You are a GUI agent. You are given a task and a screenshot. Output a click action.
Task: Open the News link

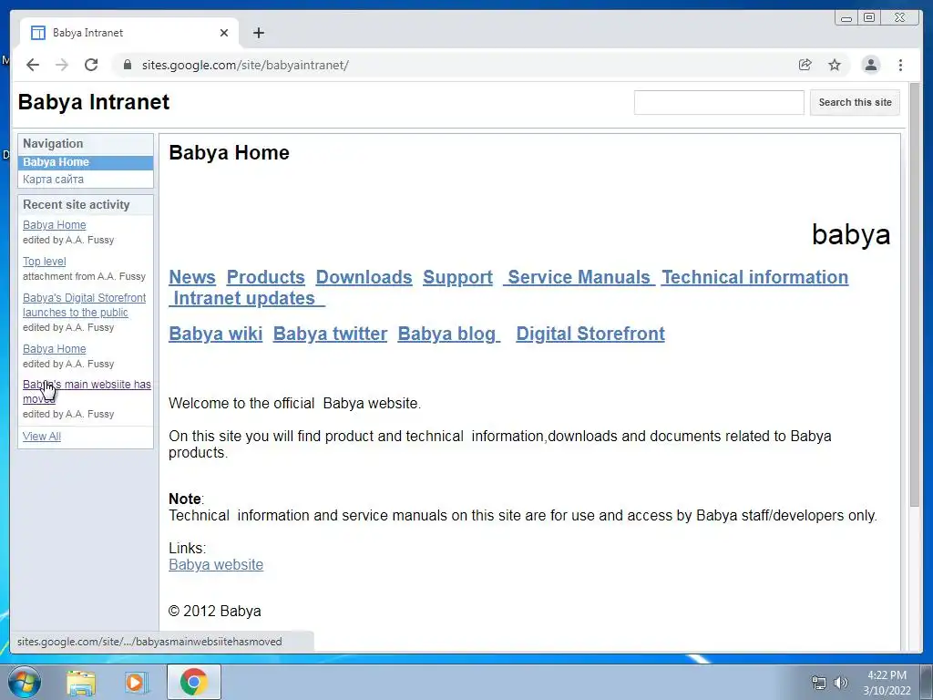(192, 277)
